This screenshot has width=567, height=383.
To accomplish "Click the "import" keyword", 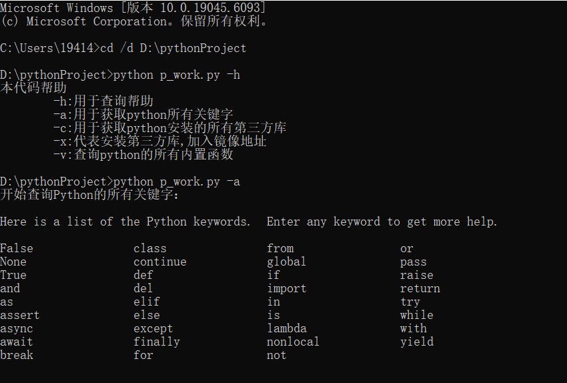I will tap(286, 288).
